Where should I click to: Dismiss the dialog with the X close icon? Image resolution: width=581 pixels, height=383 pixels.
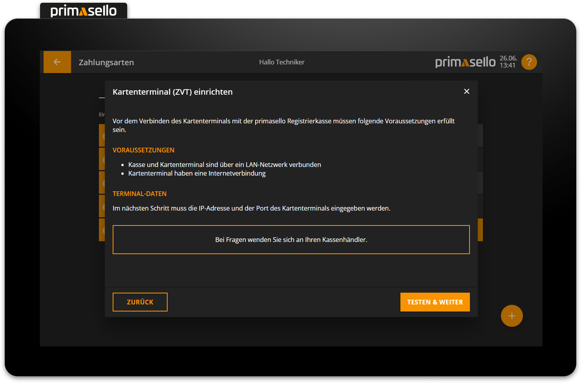pyautogui.click(x=466, y=91)
